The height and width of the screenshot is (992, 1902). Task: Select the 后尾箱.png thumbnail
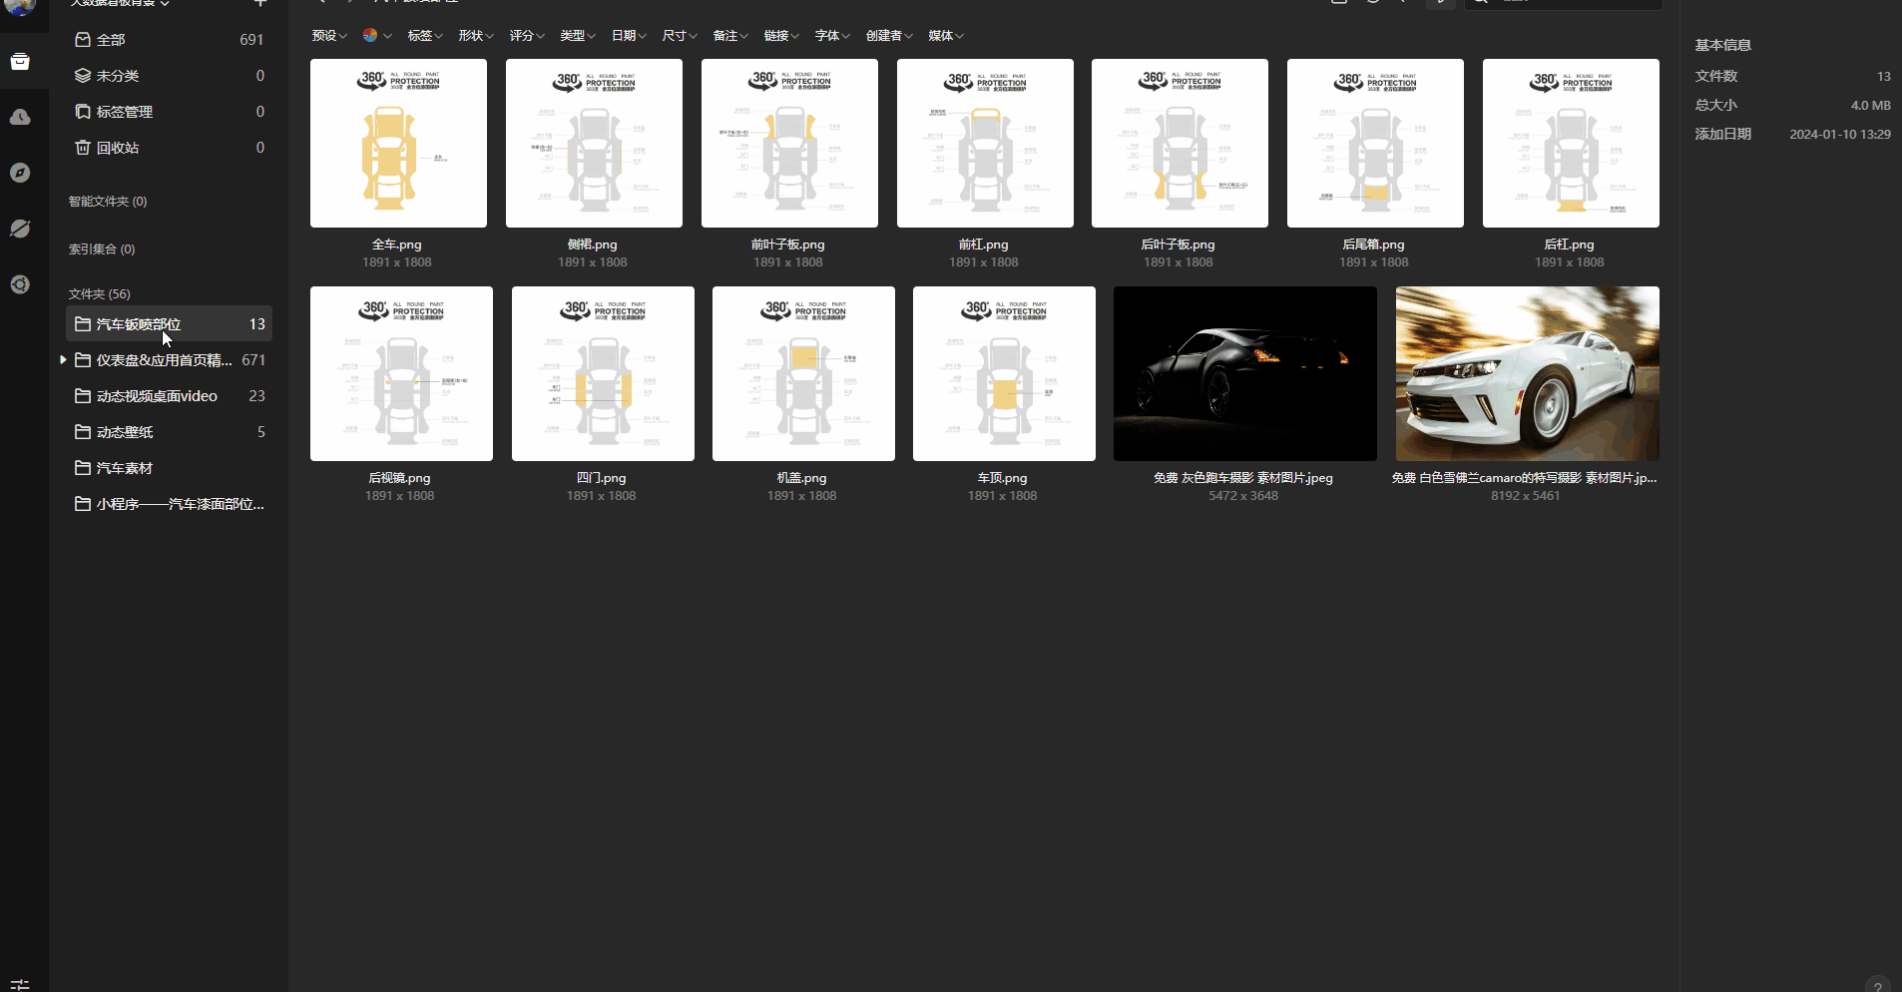[x=1375, y=143]
